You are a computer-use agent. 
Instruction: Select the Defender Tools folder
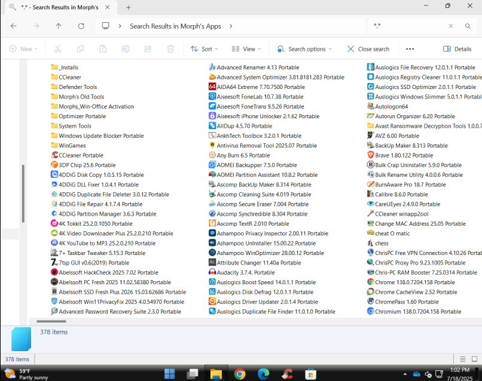tap(74, 87)
